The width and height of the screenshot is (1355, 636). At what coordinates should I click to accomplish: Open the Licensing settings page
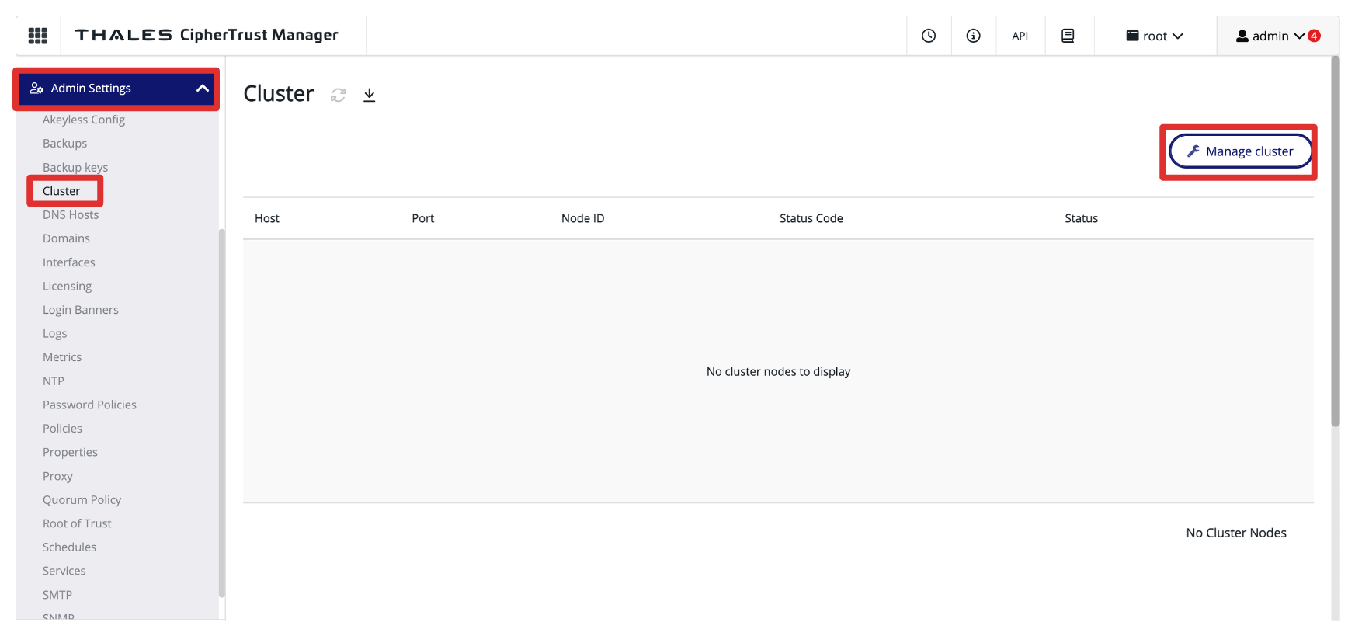pyautogui.click(x=67, y=287)
